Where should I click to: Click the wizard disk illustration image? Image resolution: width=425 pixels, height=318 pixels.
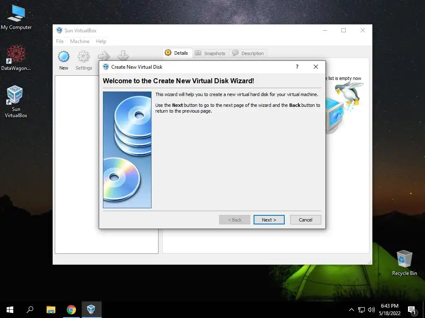click(127, 150)
